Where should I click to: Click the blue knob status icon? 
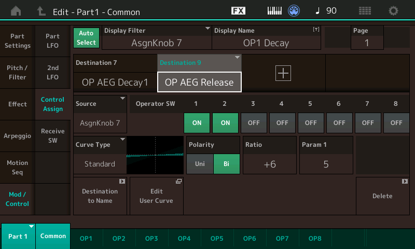point(294,10)
